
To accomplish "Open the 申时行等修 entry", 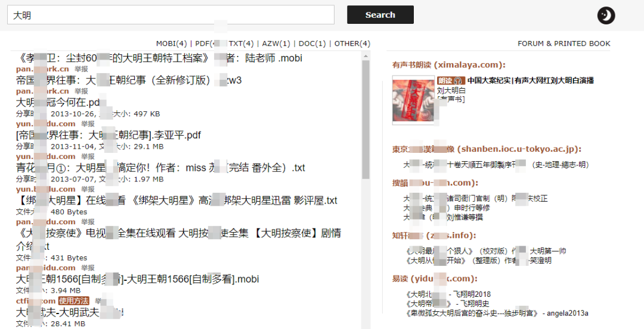I will pos(447,208).
